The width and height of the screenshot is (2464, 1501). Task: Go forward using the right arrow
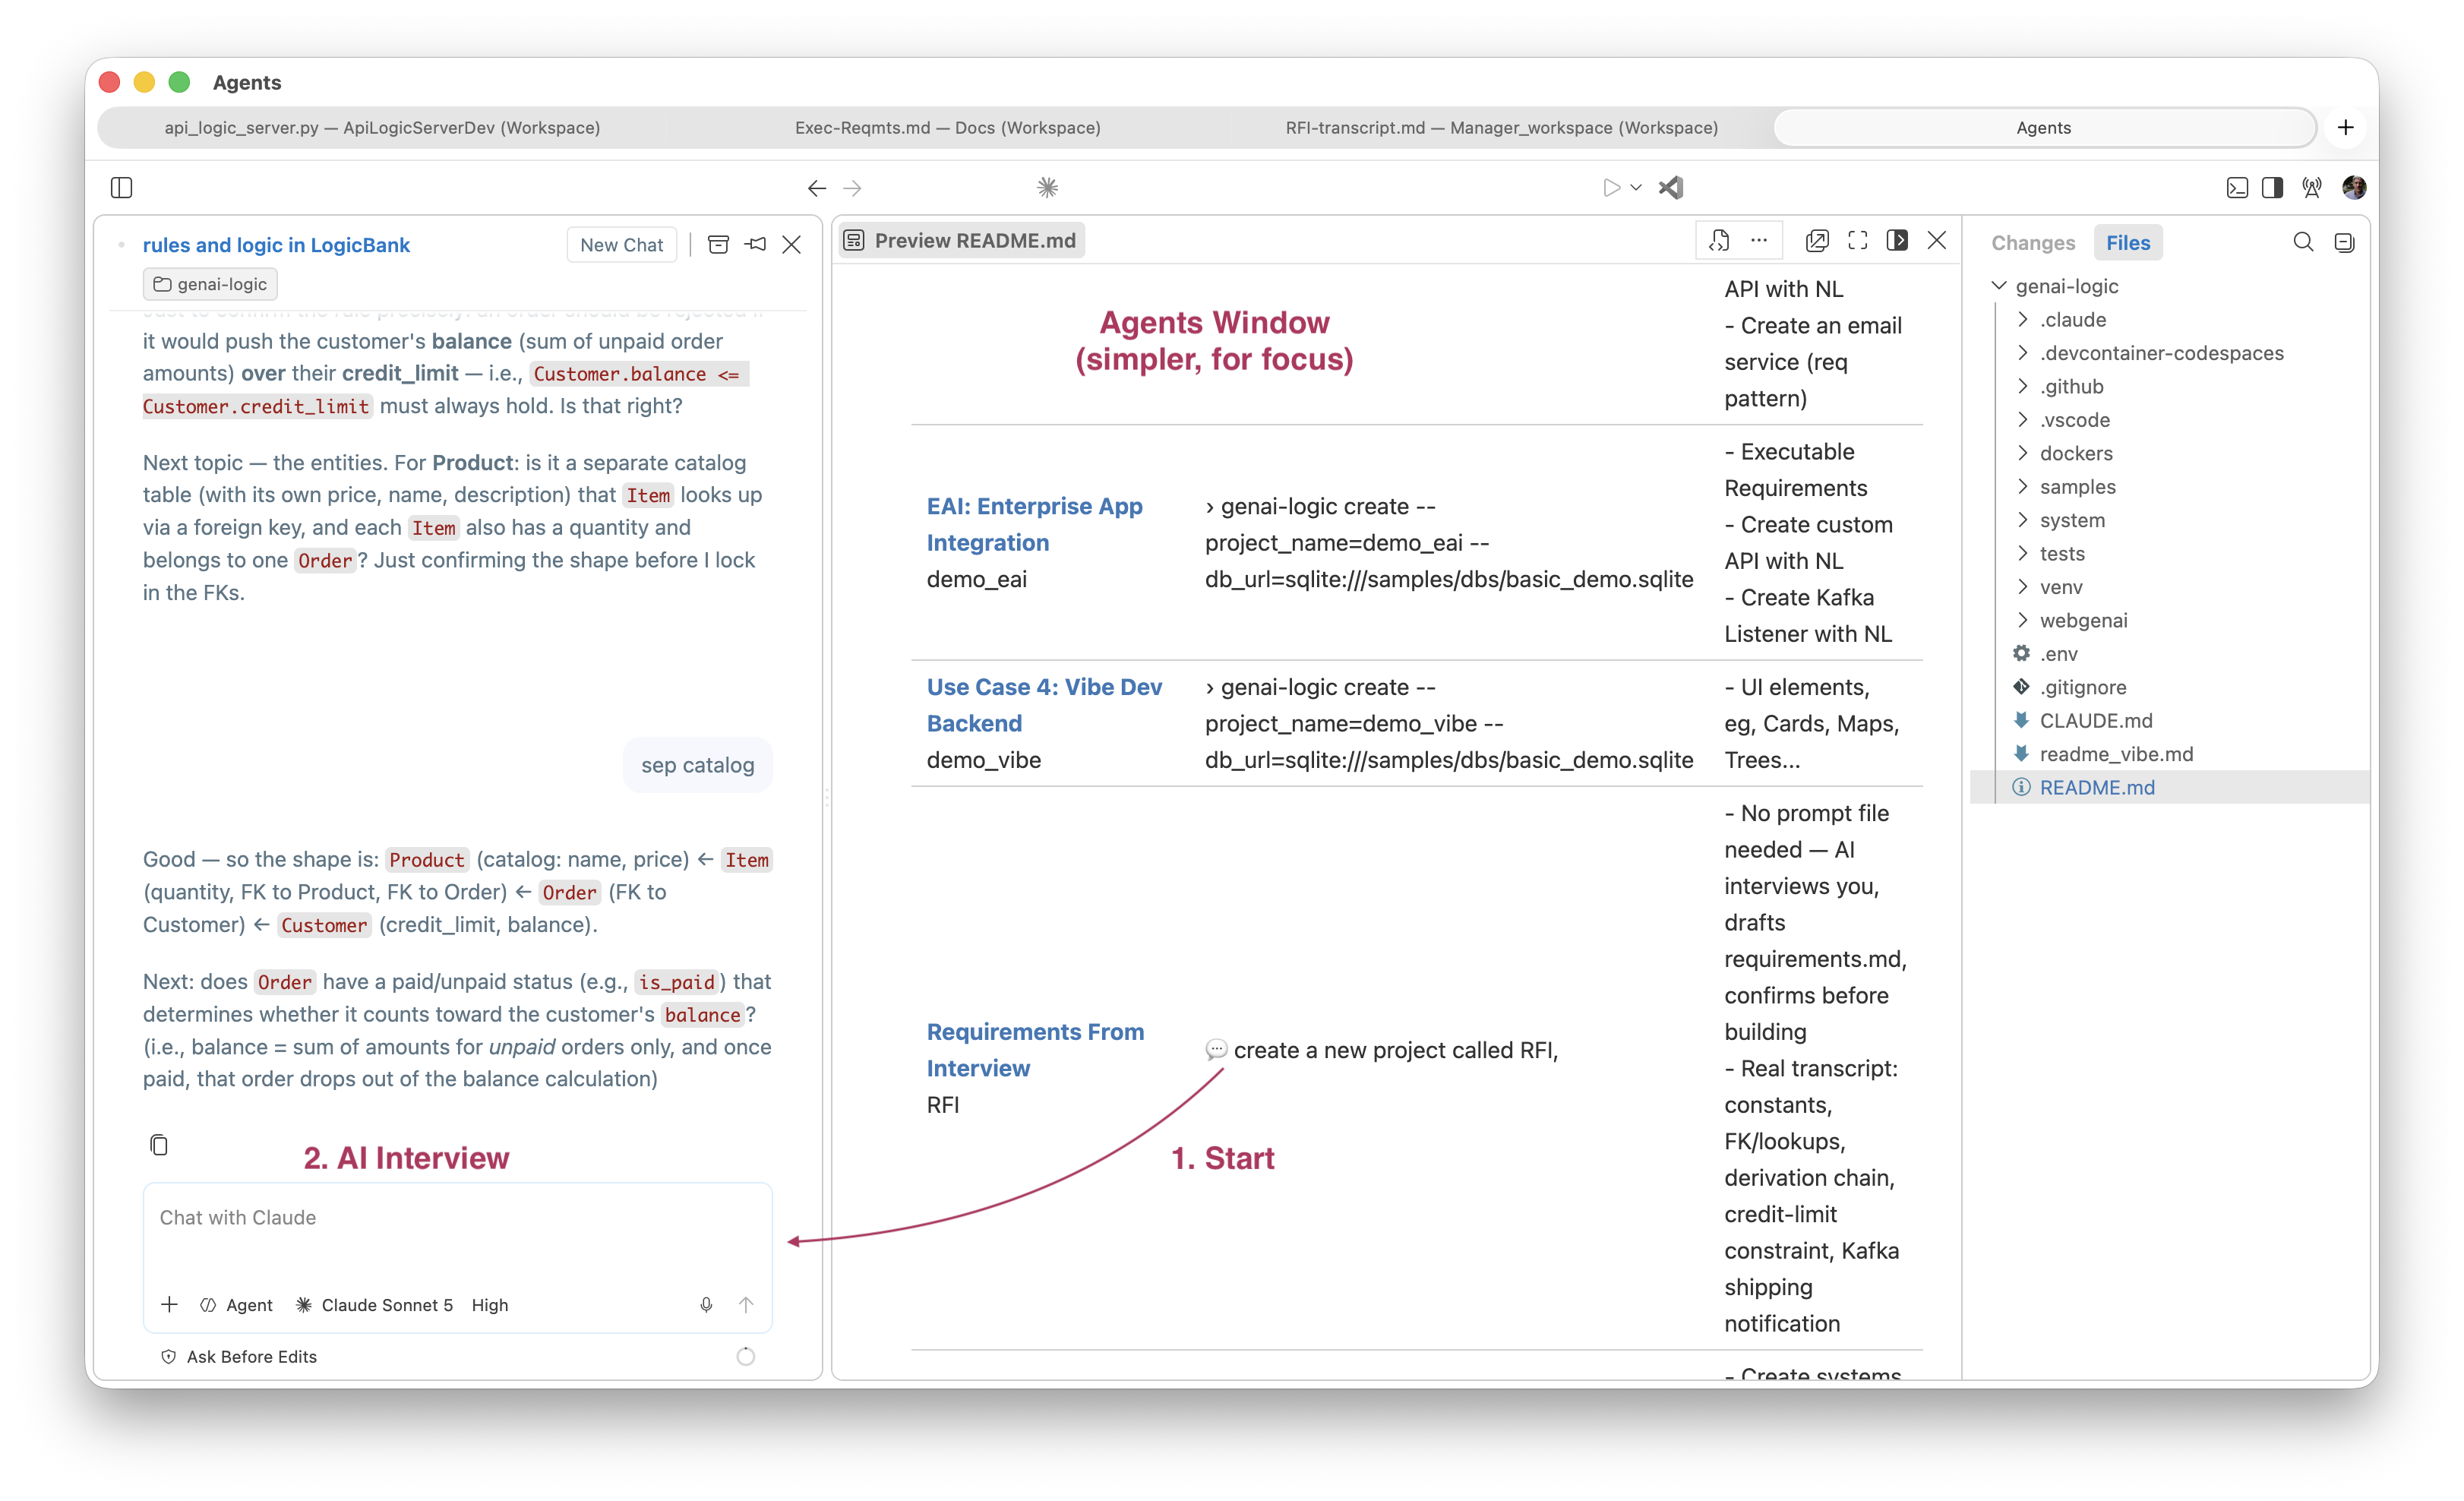pos(853,188)
